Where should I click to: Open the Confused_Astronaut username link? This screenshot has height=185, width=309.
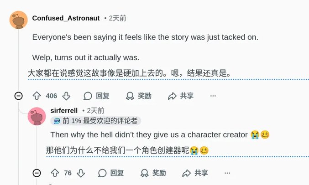click(66, 18)
